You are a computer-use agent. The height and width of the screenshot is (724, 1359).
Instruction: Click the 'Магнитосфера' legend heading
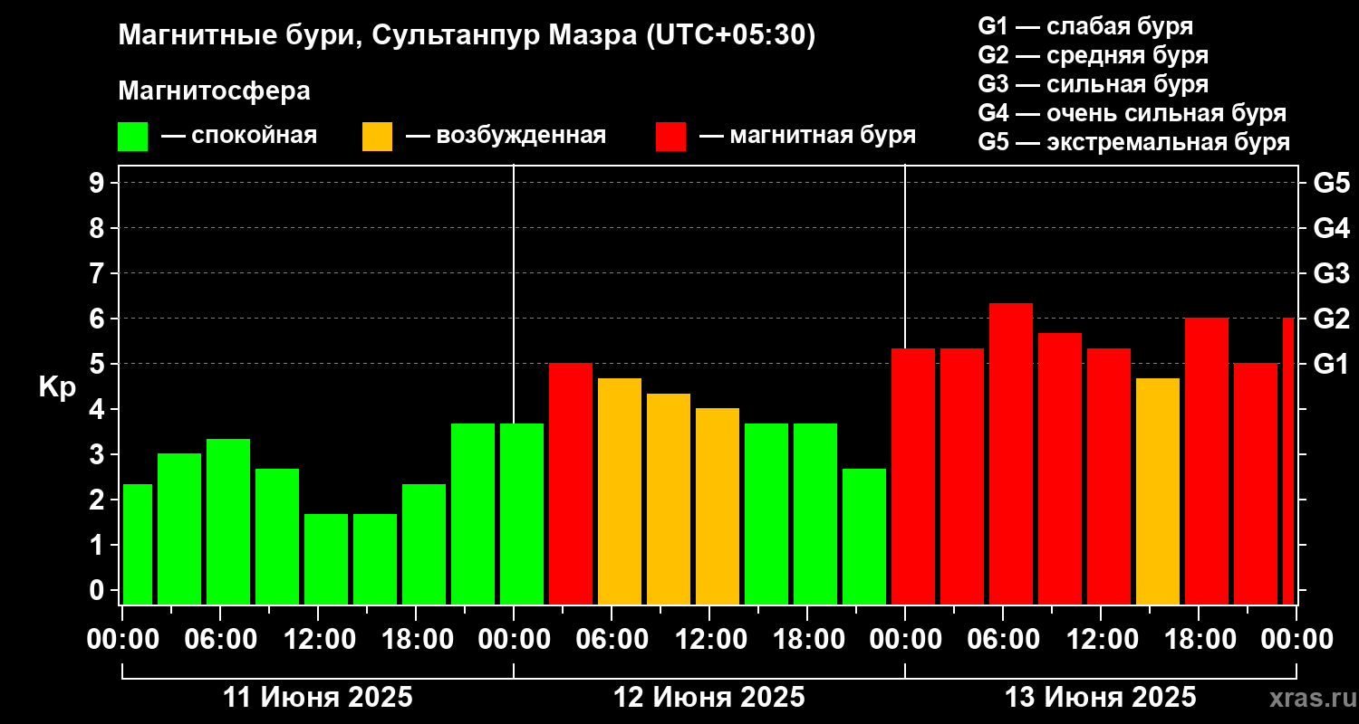[x=215, y=91]
